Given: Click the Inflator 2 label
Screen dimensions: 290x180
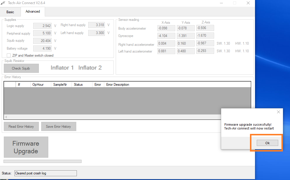Looking at the screenshot, I should click(90, 68).
